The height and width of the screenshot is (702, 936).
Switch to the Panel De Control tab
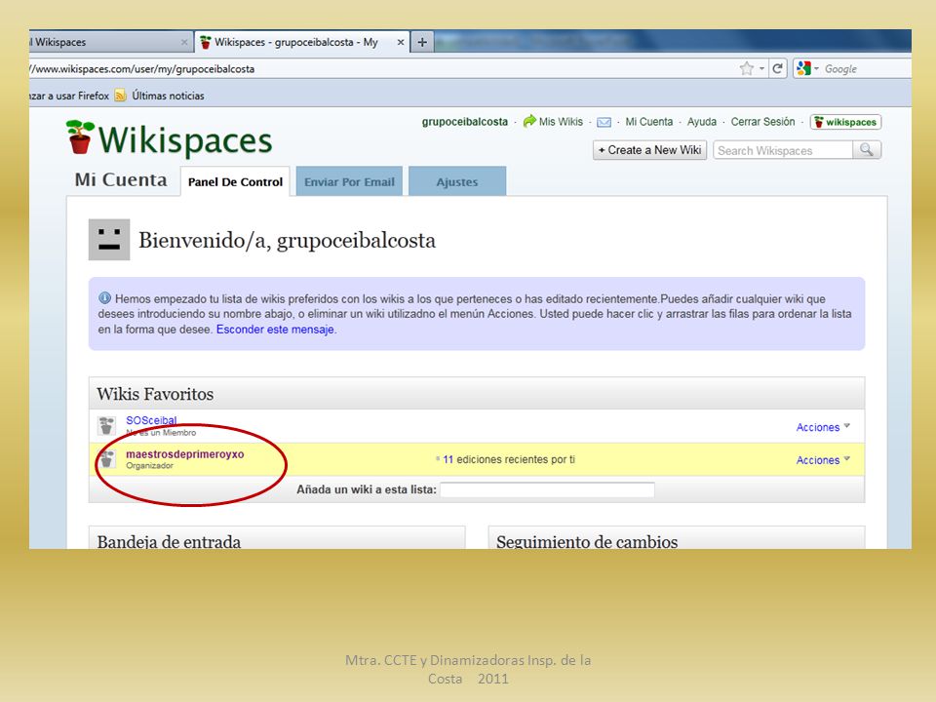(235, 181)
